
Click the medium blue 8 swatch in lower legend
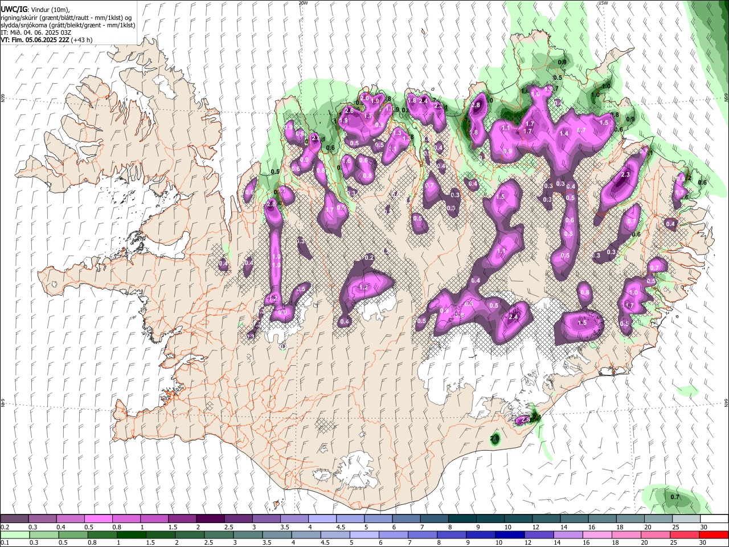[x=451, y=534]
